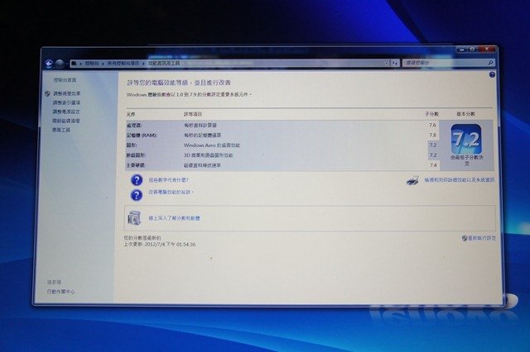Click the 7.2 base score badge
The image size is (530, 352).
[x=466, y=139]
